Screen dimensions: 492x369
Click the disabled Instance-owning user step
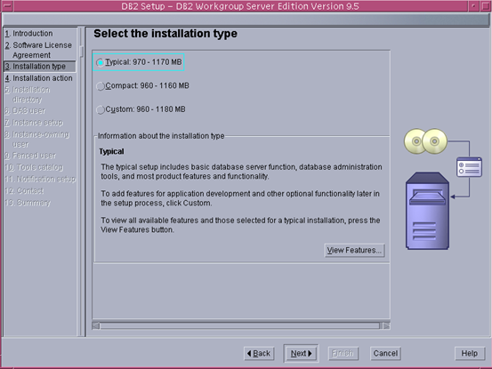(x=37, y=140)
